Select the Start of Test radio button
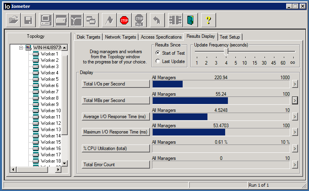Viewport: 309px width, 191px height. 158,53
